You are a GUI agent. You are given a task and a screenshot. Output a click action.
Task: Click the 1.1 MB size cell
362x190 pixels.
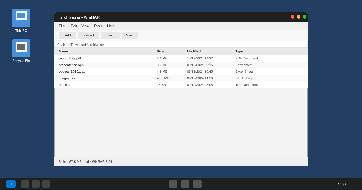(162, 71)
